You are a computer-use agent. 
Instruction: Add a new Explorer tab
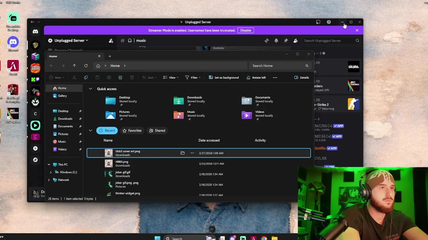click(x=110, y=56)
